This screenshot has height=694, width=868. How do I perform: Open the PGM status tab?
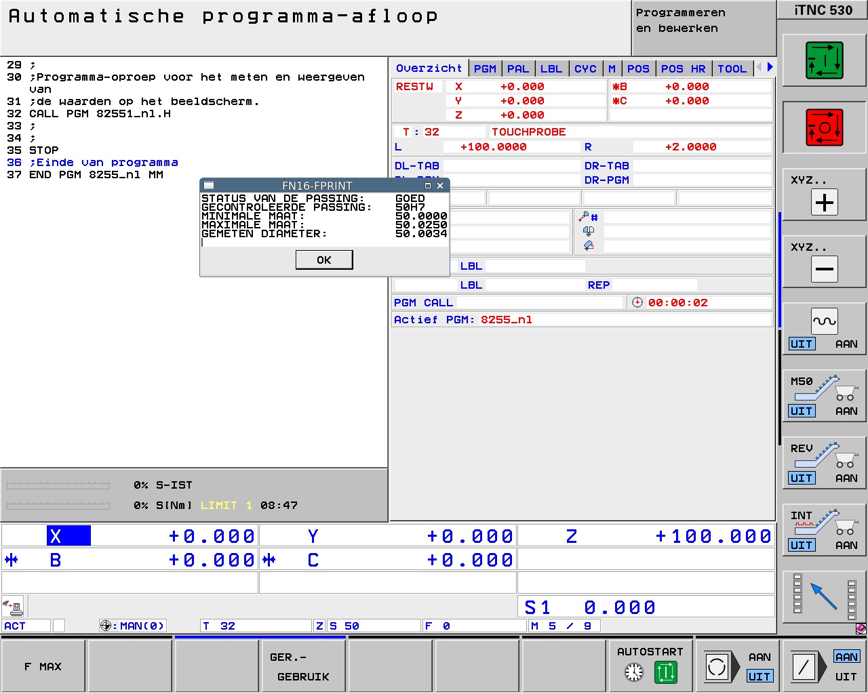point(485,68)
